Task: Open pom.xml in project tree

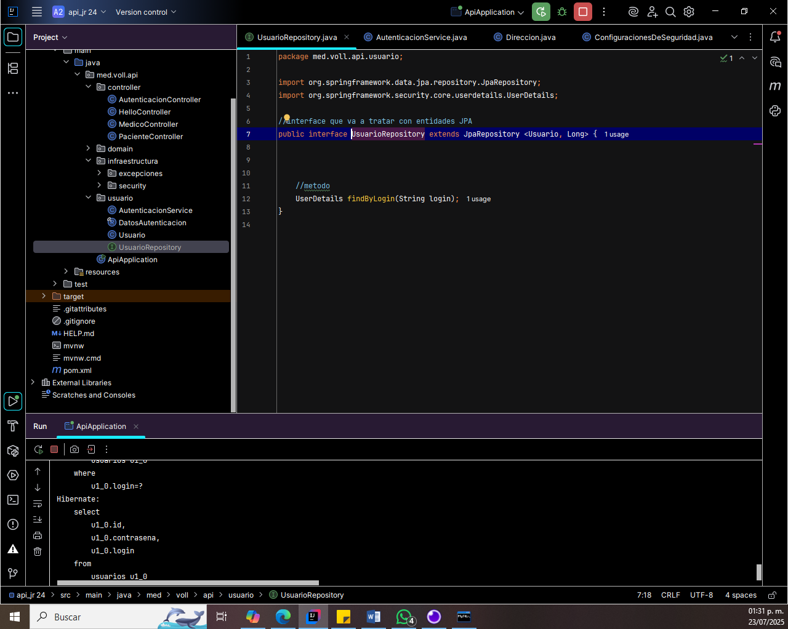Action: 78,370
